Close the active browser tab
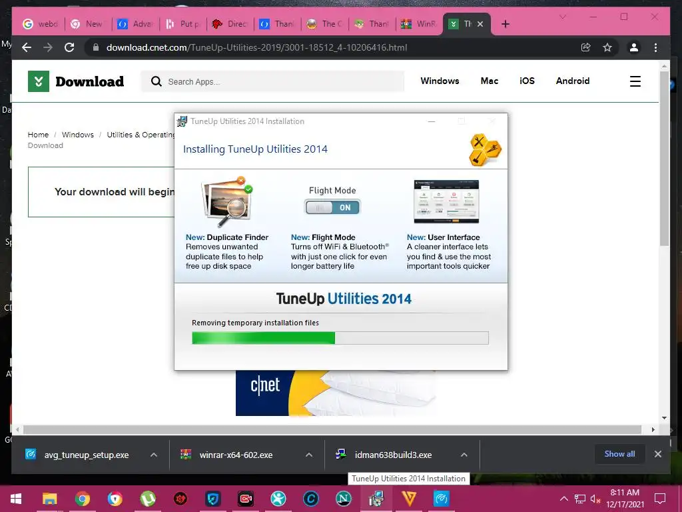Image resolution: width=682 pixels, height=512 pixels. point(480,24)
